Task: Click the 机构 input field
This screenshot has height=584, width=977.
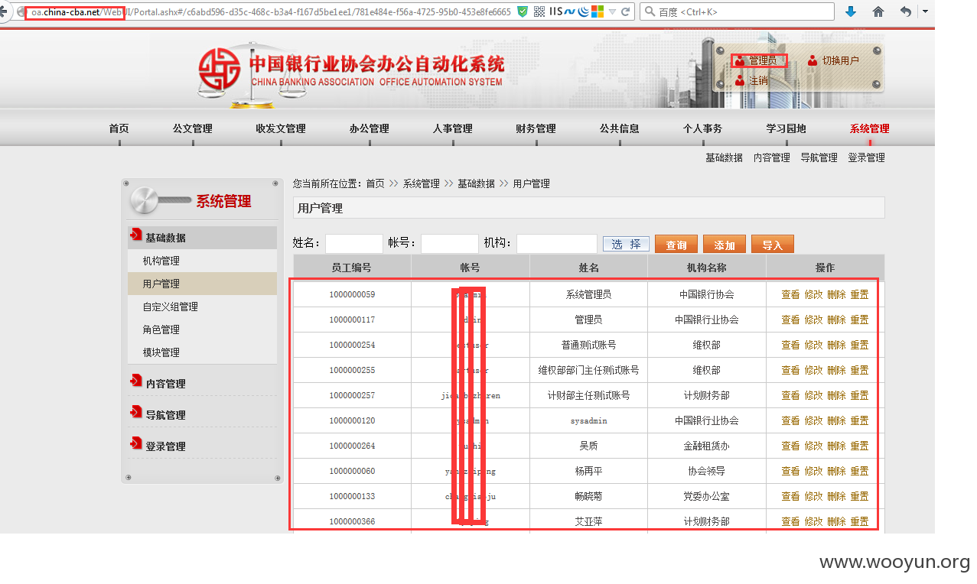Action: 557,244
